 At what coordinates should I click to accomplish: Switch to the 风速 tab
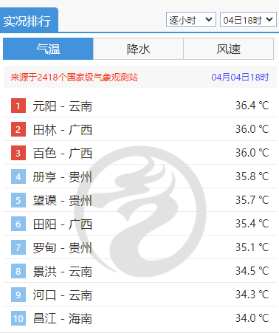229,49
